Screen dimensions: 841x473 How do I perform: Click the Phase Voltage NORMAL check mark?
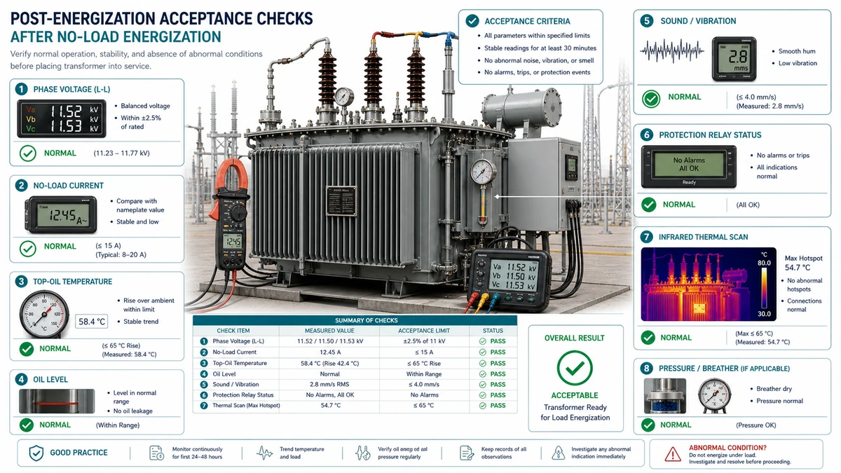[27, 153]
